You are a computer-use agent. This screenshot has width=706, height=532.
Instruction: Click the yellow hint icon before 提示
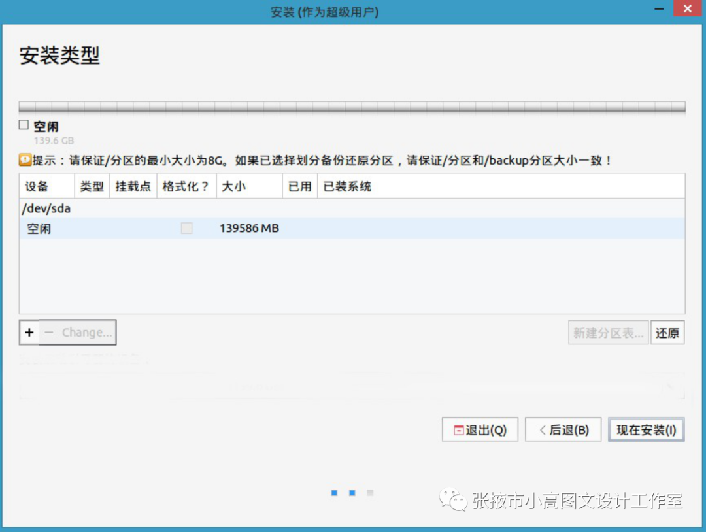[x=25, y=159]
